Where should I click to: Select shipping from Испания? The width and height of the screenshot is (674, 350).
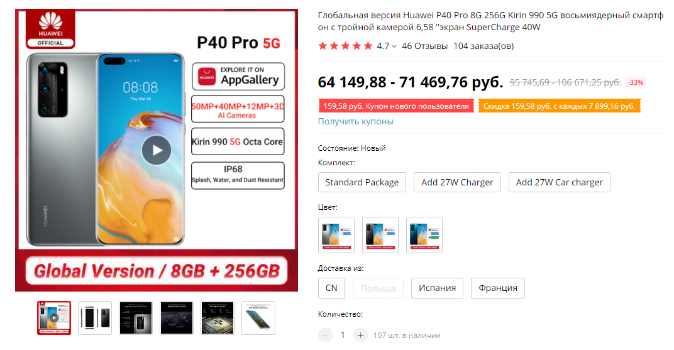coord(437,288)
